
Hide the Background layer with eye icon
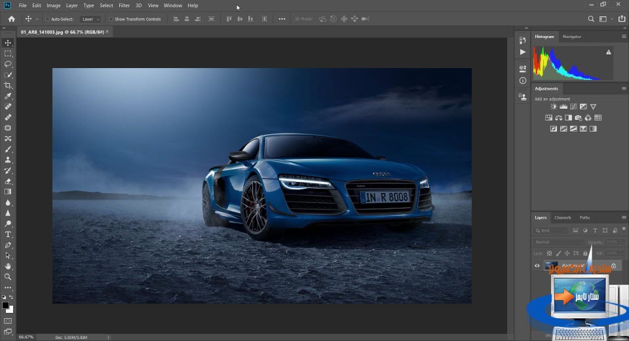(x=537, y=266)
